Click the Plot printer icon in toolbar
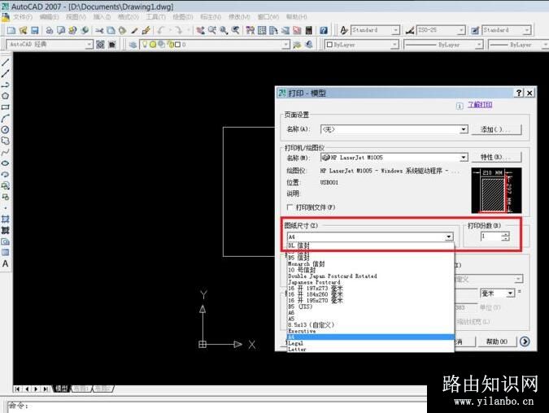This screenshot has width=549, height=413. click(x=50, y=30)
